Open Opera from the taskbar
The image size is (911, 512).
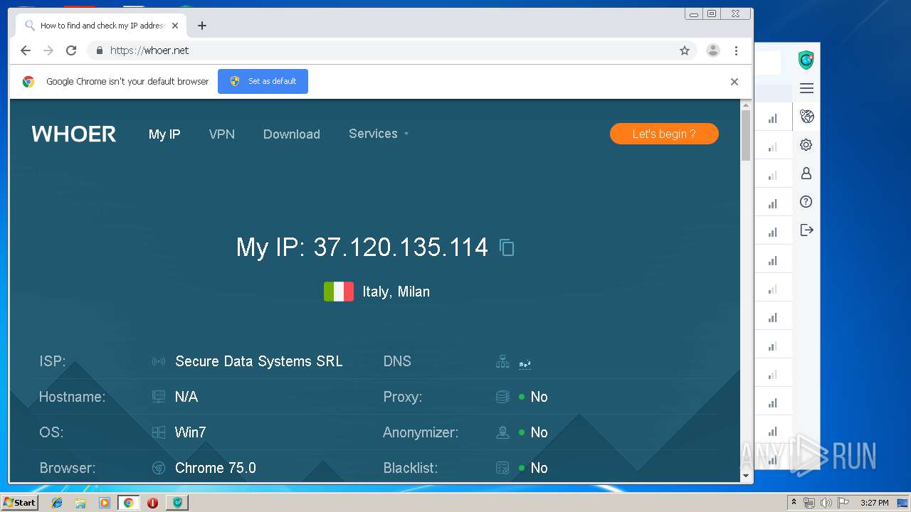pos(152,503)
